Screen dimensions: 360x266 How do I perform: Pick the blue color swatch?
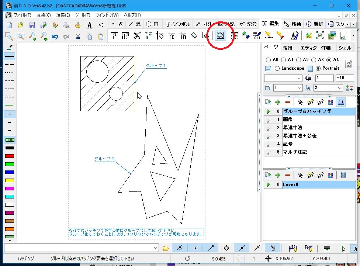coord(10,172)
